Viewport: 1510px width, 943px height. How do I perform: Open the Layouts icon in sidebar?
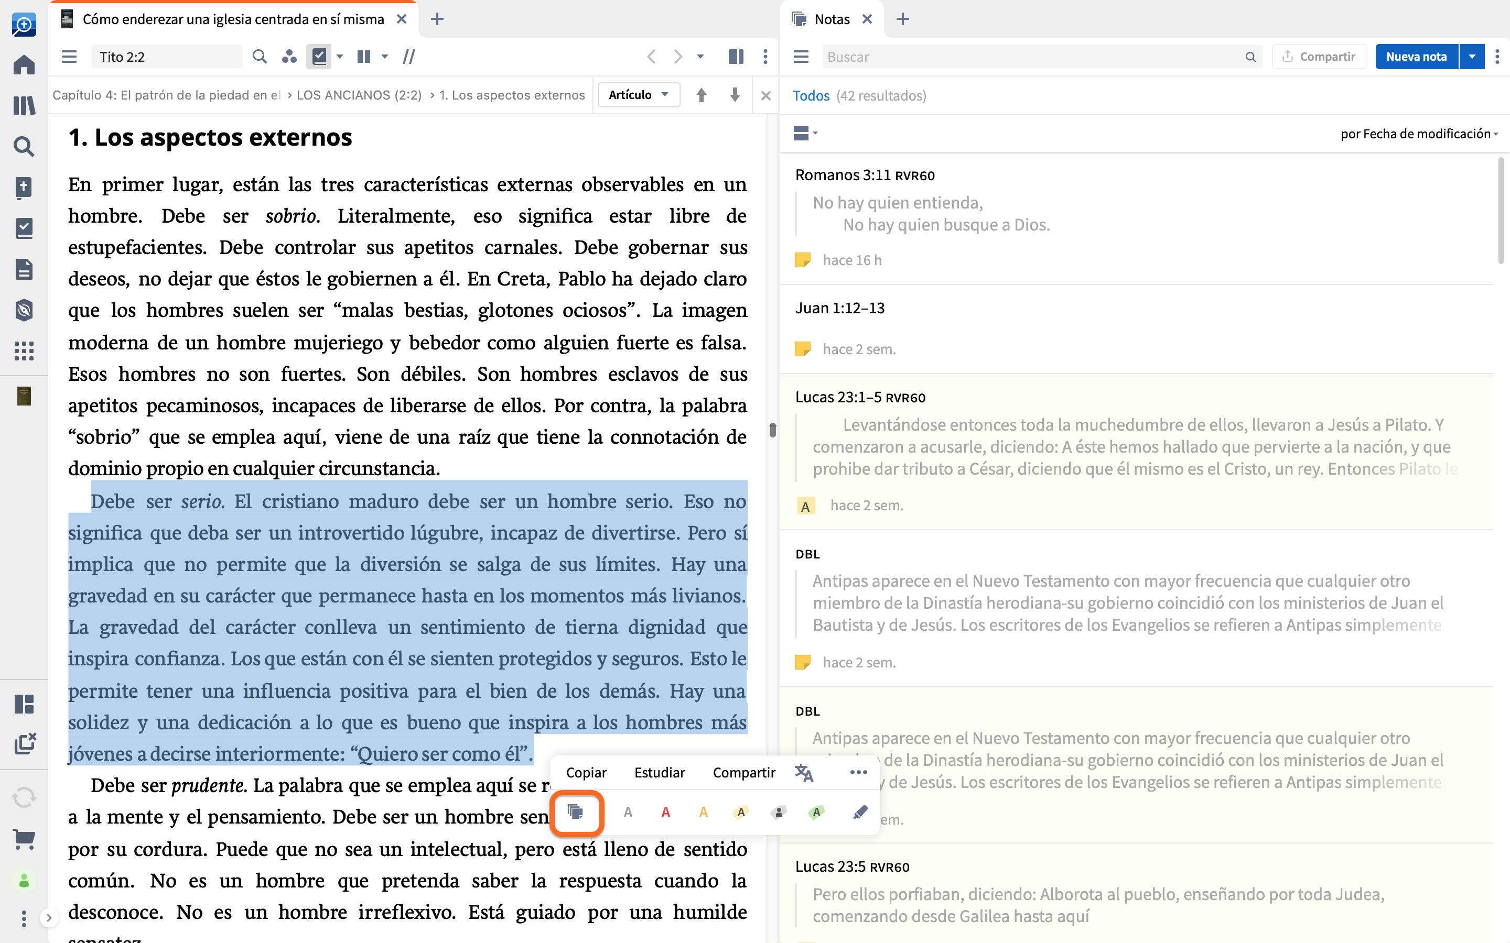(x=24, y=704)
